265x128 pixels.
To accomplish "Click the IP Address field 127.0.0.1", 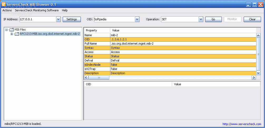I will (x=38, y=19).
